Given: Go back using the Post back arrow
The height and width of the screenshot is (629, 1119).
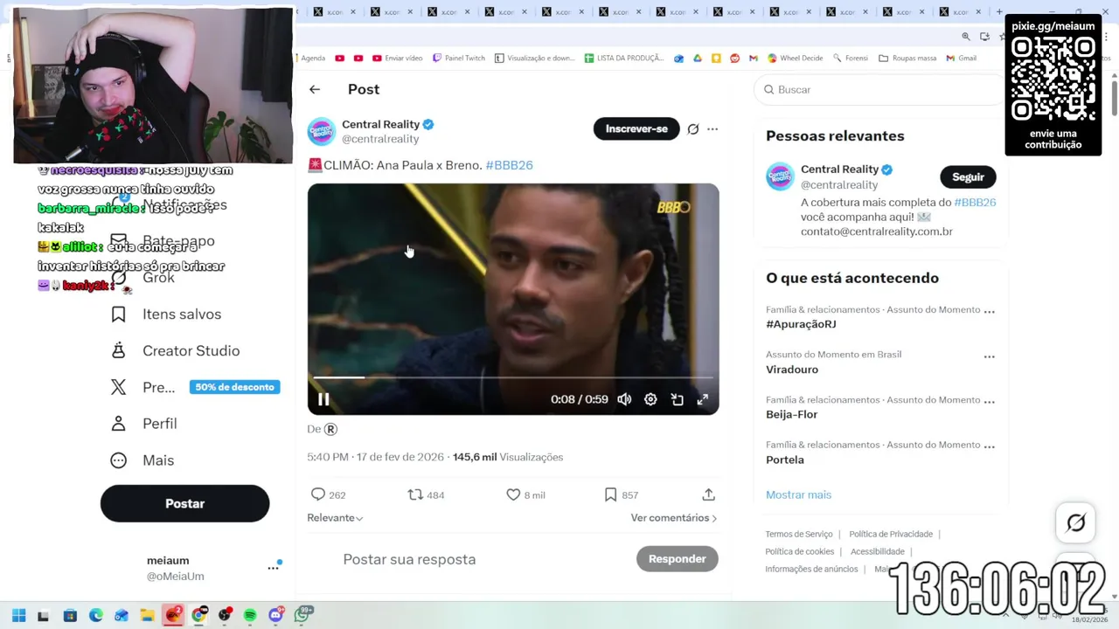Looking at the screenshot, I should point(315,89).
